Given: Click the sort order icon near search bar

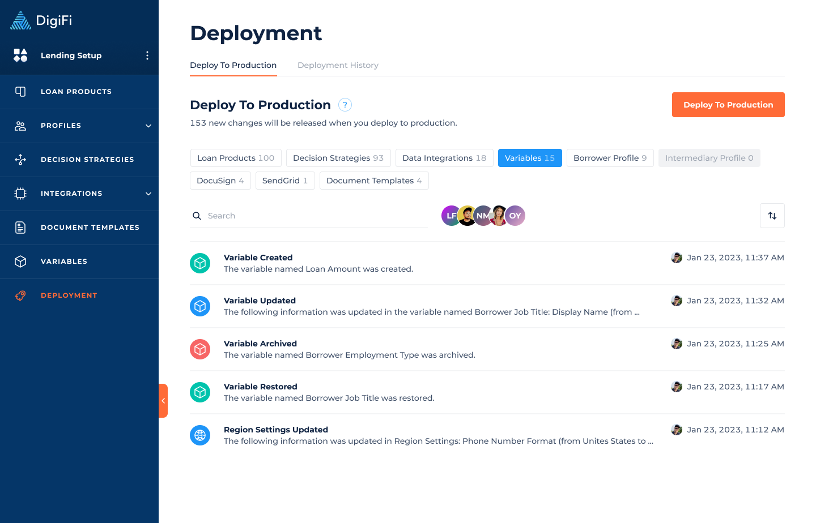Looking at the screenshot, I should [x=772, y=215].
